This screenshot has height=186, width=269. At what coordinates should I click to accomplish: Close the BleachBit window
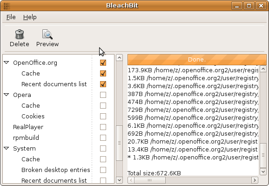(x=261, y=6)
